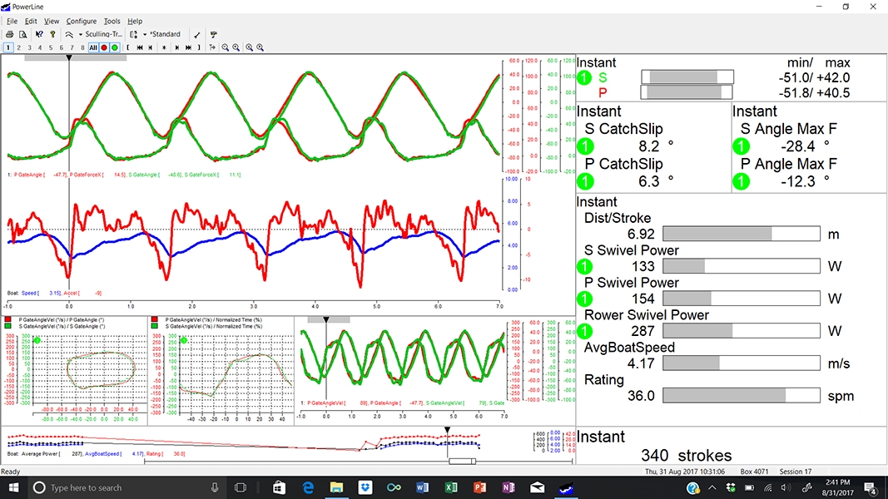The image size is (888, 499).
Task: Open File Explorer from the taskbar
Action: point(336,487)
